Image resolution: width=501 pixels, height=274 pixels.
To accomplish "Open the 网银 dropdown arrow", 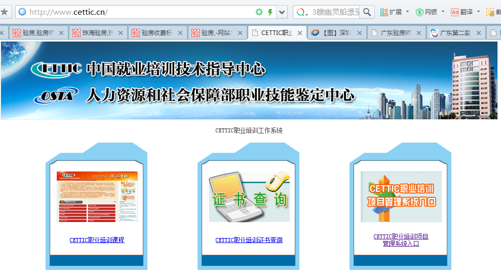I will pos(443,12).
